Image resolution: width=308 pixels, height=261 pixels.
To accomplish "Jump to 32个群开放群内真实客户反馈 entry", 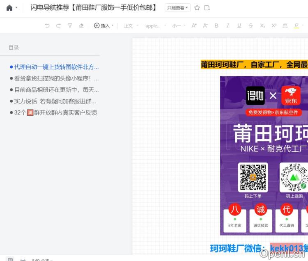I will click(x=53, y=112).
